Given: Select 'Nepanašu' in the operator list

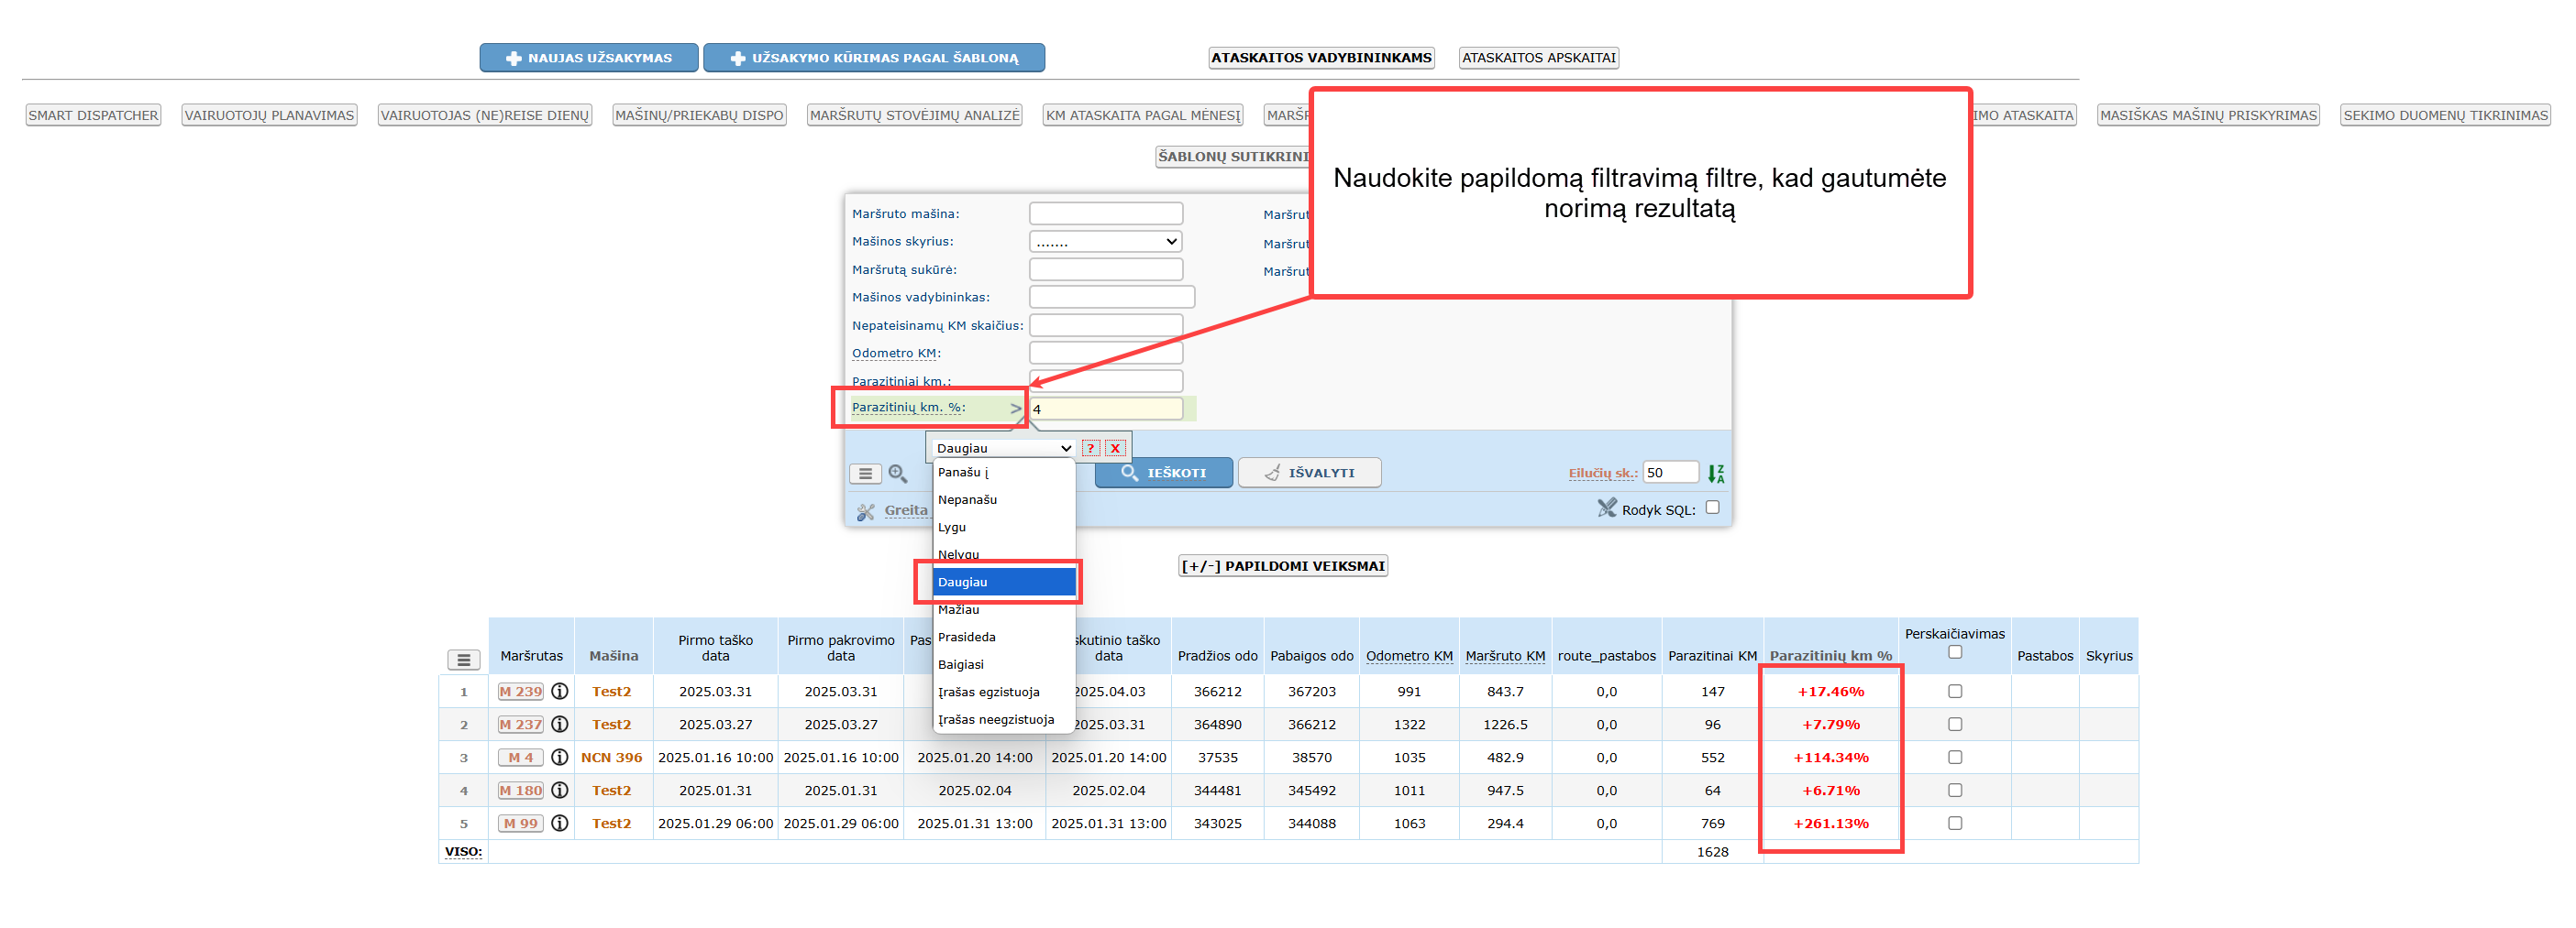Looking at the screenshot, I should [1004, 499].
